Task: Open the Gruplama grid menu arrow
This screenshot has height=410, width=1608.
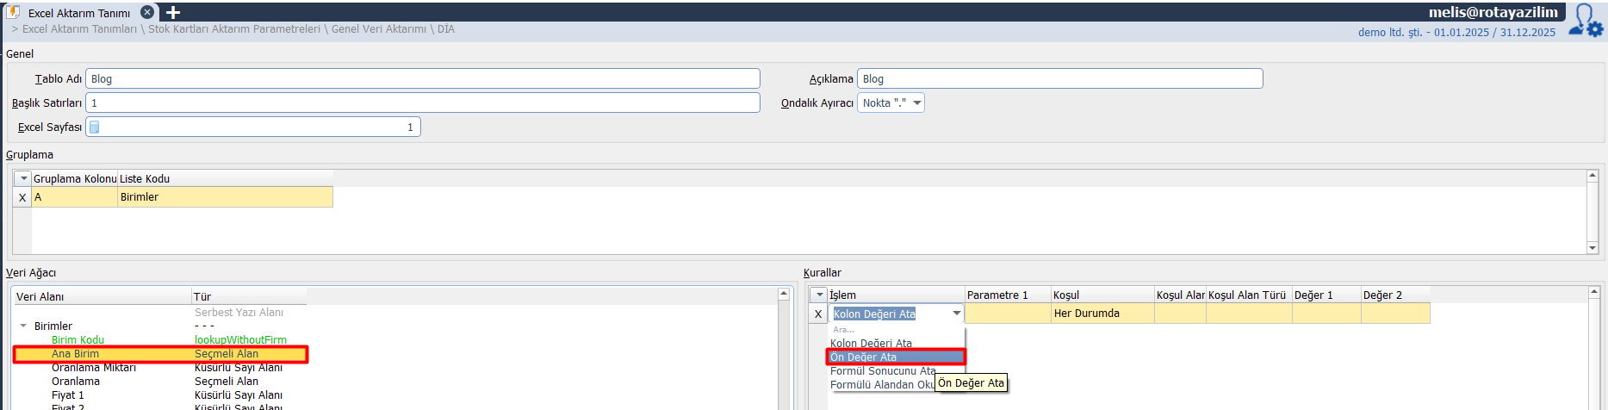Action: [23, 178]
